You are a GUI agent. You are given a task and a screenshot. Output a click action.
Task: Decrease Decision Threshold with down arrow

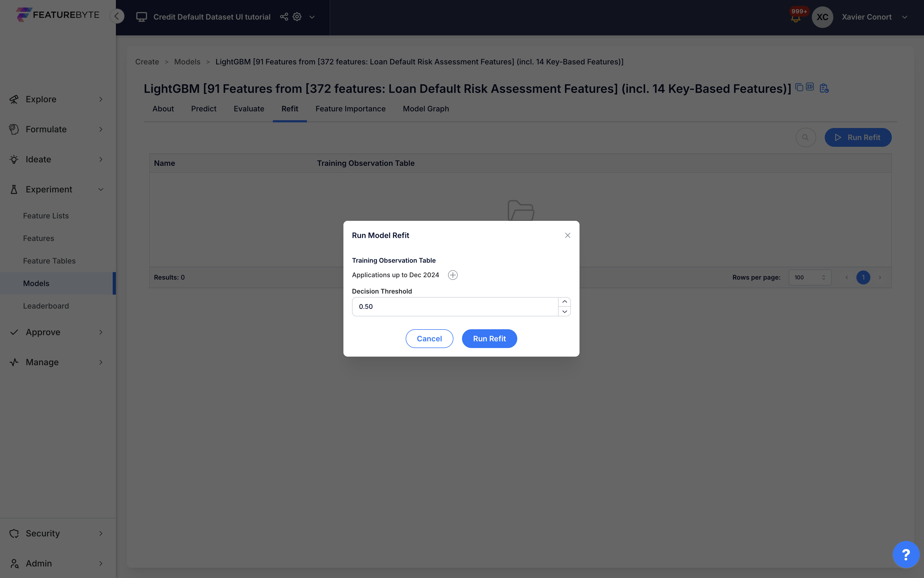click(x=564, y=312)
